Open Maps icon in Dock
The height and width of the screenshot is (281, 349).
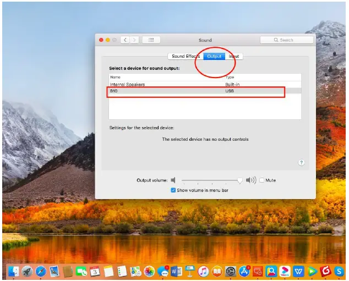(x=135, y=272)
